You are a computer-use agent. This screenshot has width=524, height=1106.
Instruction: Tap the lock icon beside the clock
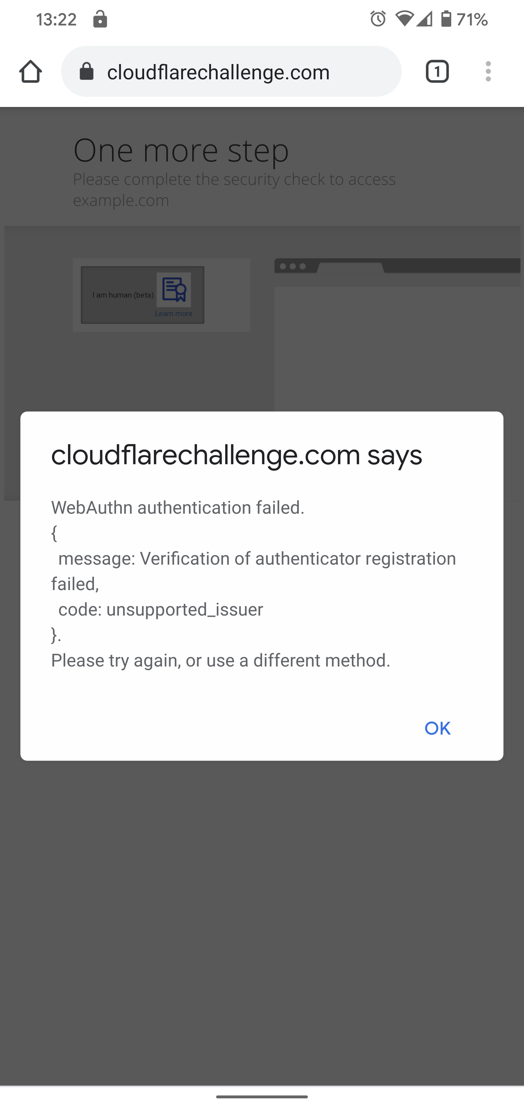[x=100, y=19]
